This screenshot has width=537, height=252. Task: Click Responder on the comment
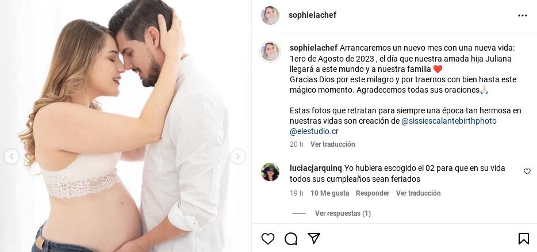tap(373, 193)
